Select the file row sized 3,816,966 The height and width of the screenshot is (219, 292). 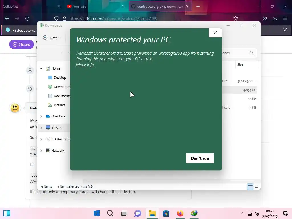click(240, 81)
